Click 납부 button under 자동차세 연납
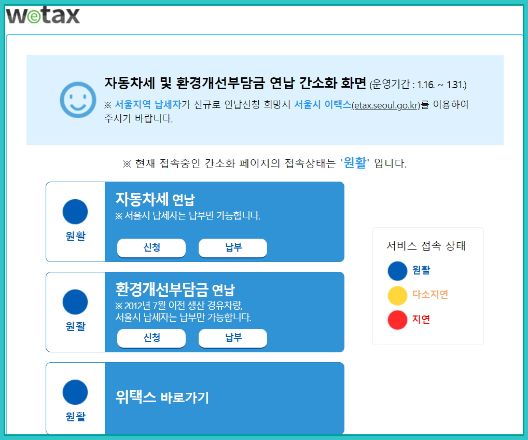The image size is (528, 440). pyautogui.click(x=233, y=247)
